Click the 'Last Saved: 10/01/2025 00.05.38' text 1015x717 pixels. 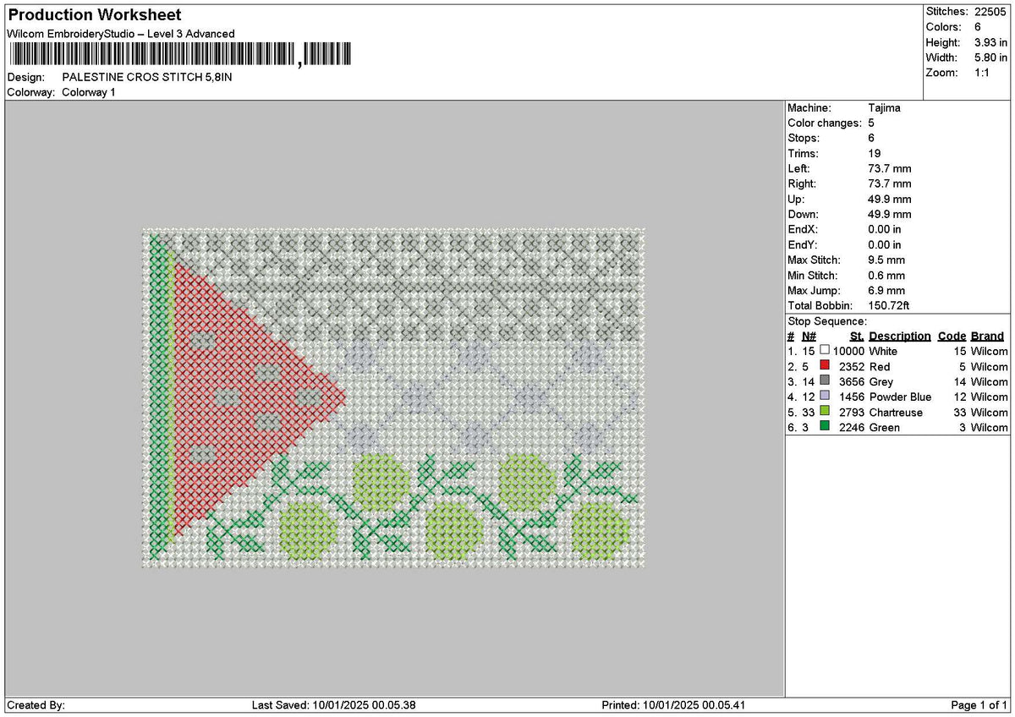[x=334, y=705]
